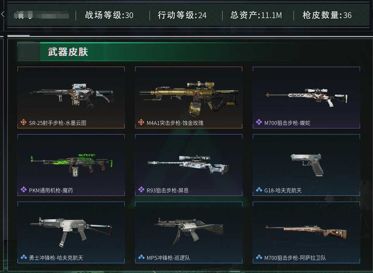Click the 战场等级:30 label
Screen dimensions: 373x273
[x=109, y=15]
